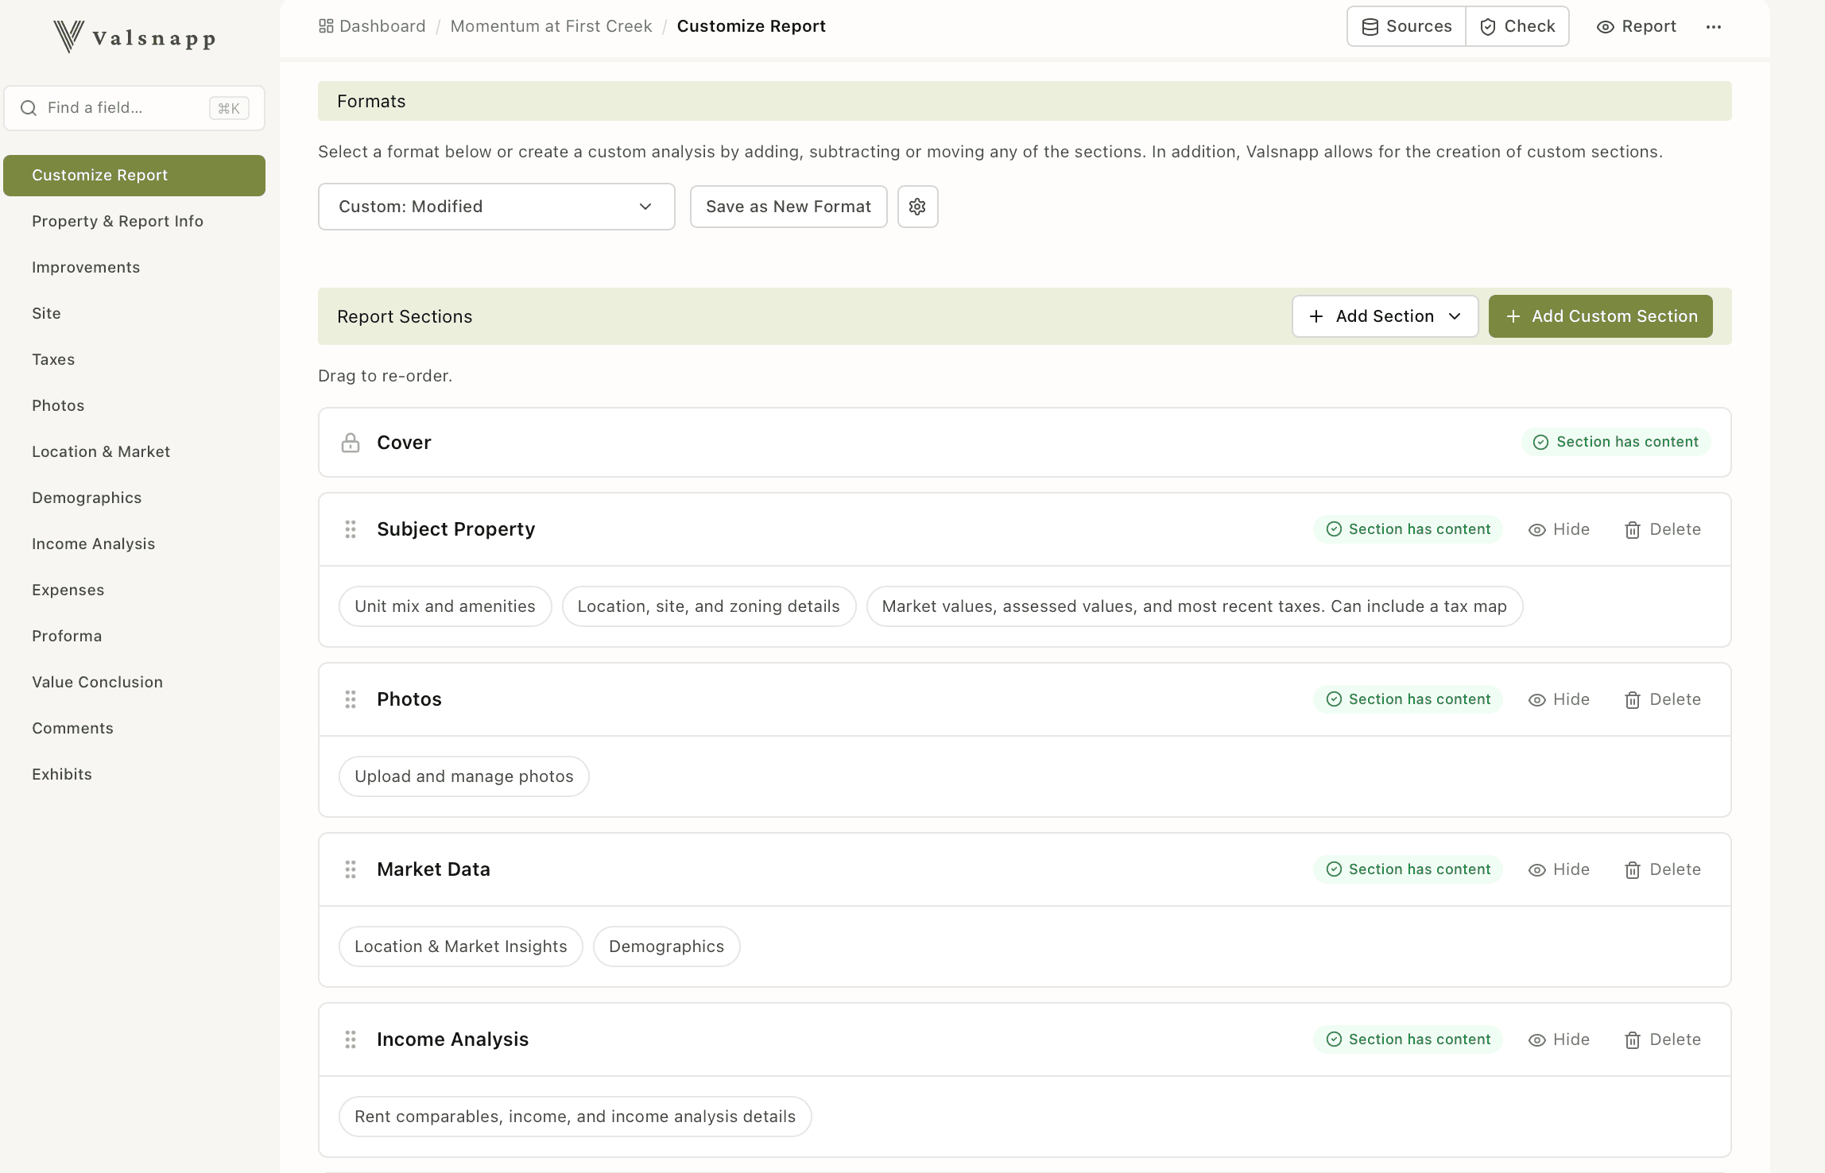
Task: Open format settings gear icon
Action: (917, 207)
